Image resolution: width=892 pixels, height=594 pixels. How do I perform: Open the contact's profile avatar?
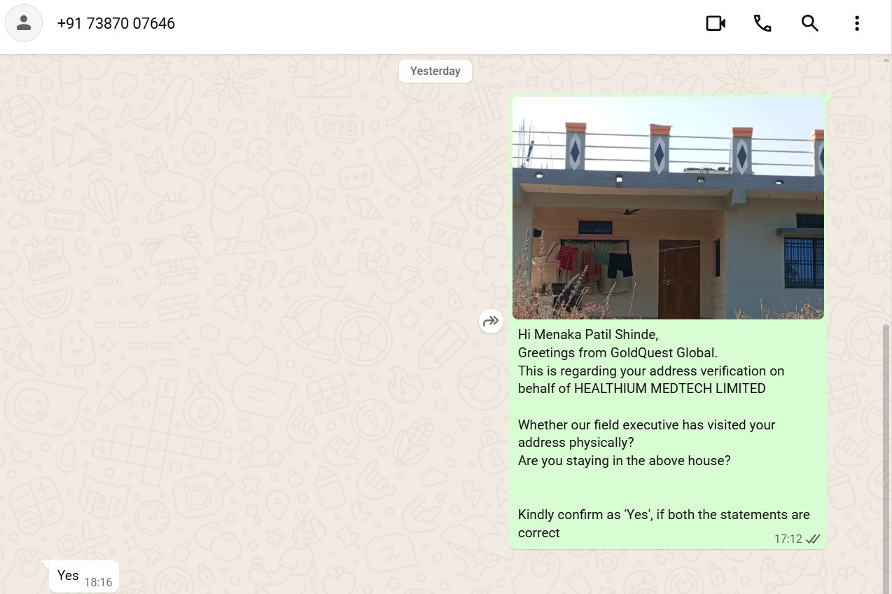[24, 23]
